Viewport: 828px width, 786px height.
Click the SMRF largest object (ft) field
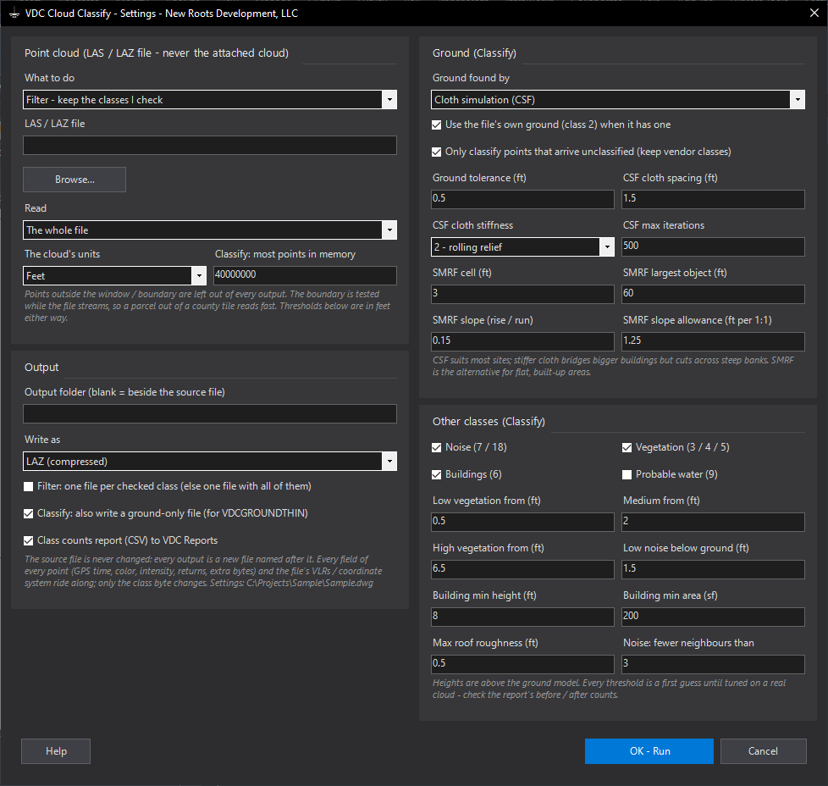pyautogui.click(x=713, y=294)
